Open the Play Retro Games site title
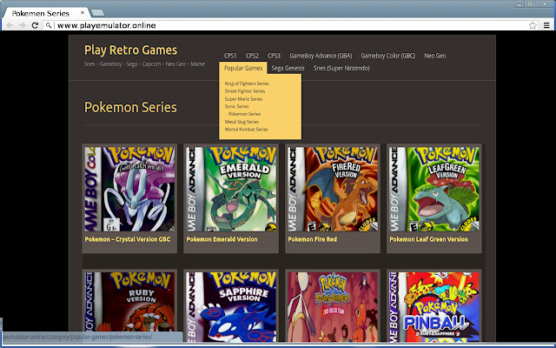This screenshot has width=556, height=348. [130, 50]
